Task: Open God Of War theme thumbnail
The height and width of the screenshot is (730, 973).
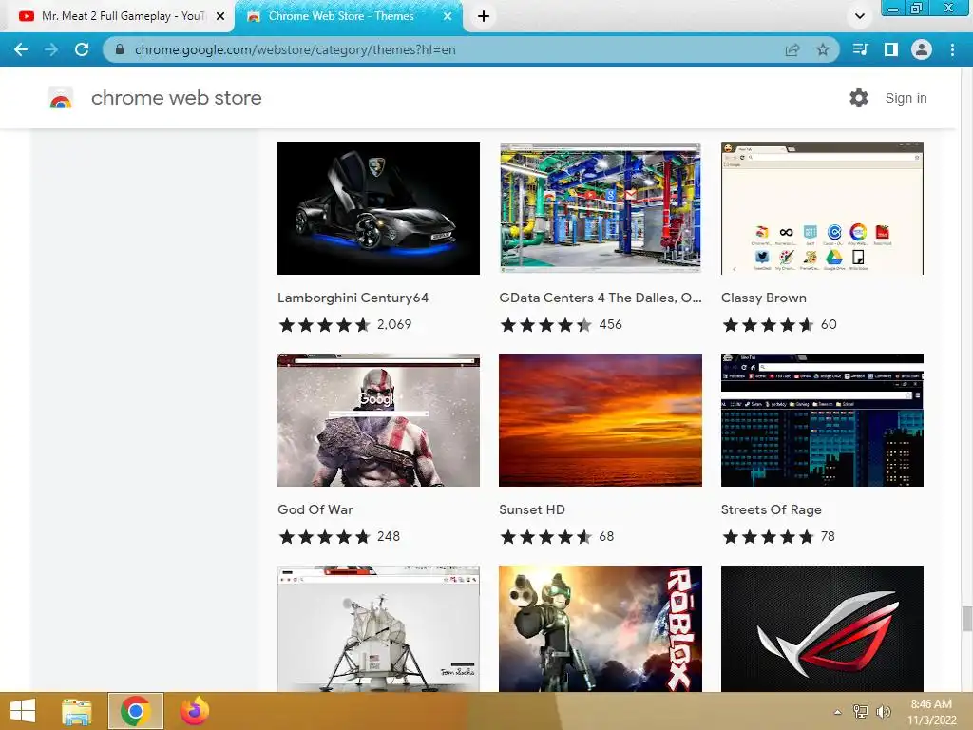Action: (x=378, y=420)
